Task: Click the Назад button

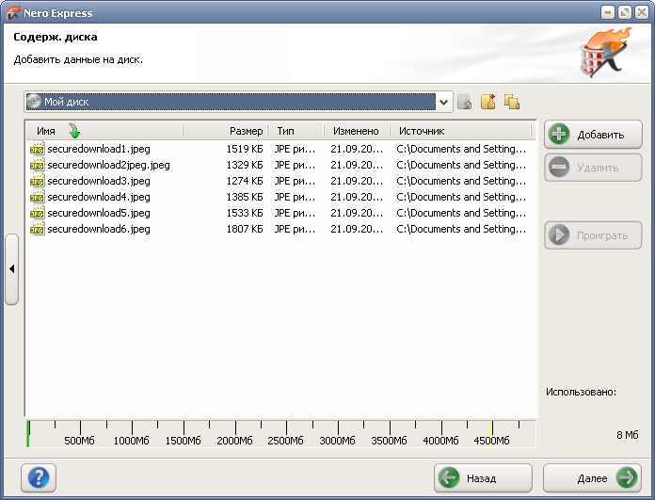Action: [483, 477]
